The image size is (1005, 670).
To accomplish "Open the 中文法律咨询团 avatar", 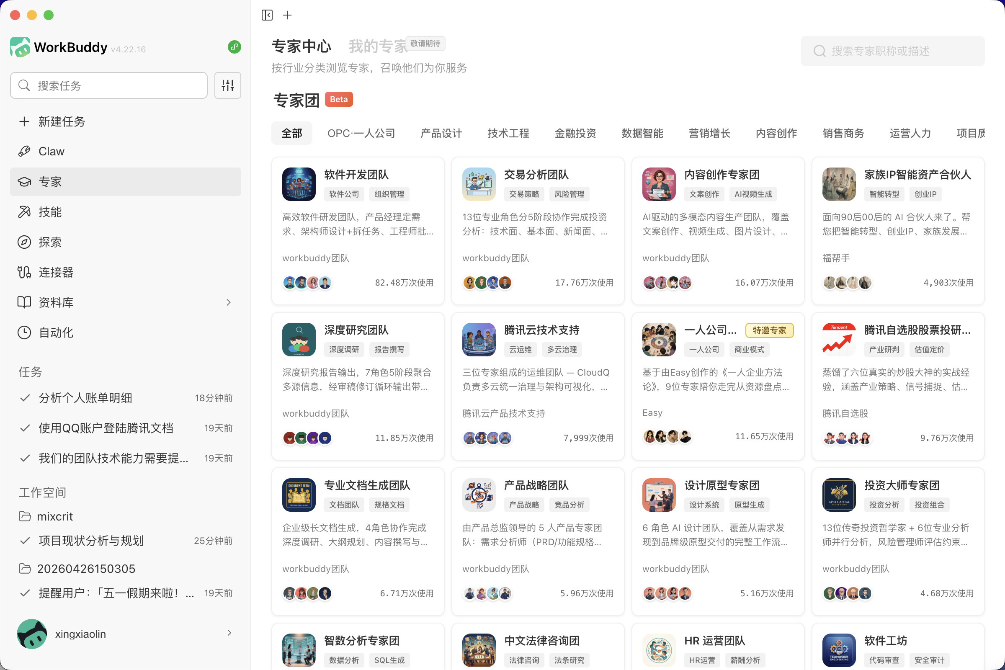I will 479,650.
